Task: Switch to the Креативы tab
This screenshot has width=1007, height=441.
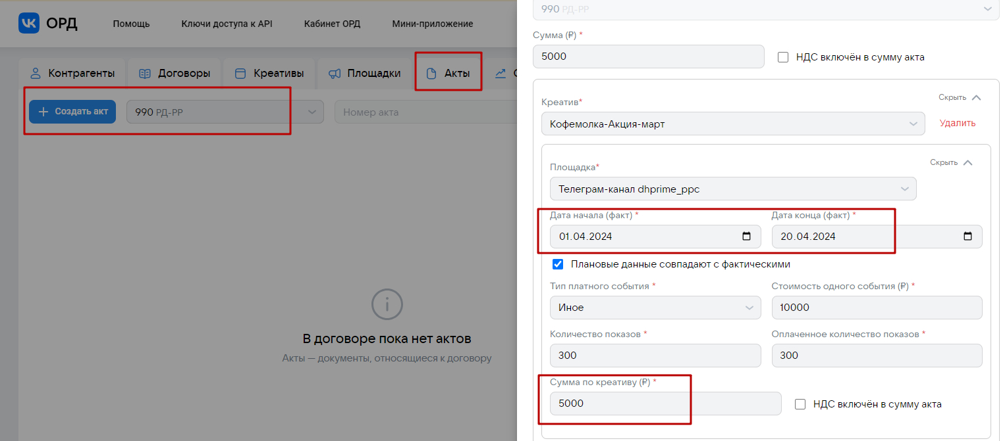Action: point(270,74)
